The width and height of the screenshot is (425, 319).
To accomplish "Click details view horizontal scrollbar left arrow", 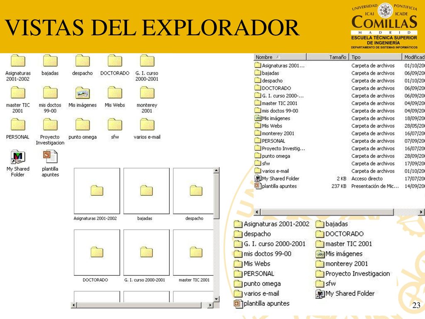I will coord(257,212).
